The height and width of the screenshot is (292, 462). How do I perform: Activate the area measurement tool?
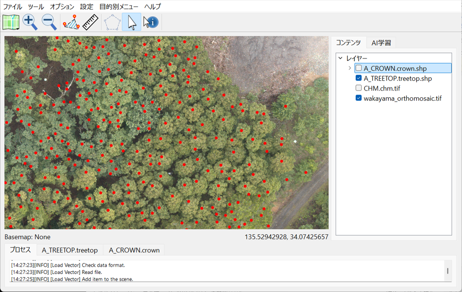(71, 22)
